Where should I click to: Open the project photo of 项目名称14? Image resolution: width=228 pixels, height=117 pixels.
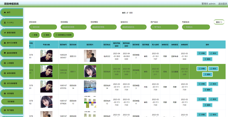pyautogui.click(x=90, y=87)
